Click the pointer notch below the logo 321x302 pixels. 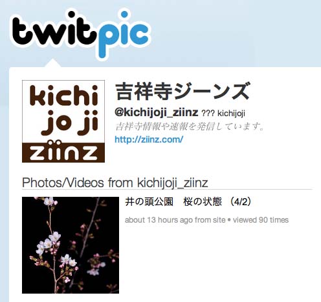(52, 63)
